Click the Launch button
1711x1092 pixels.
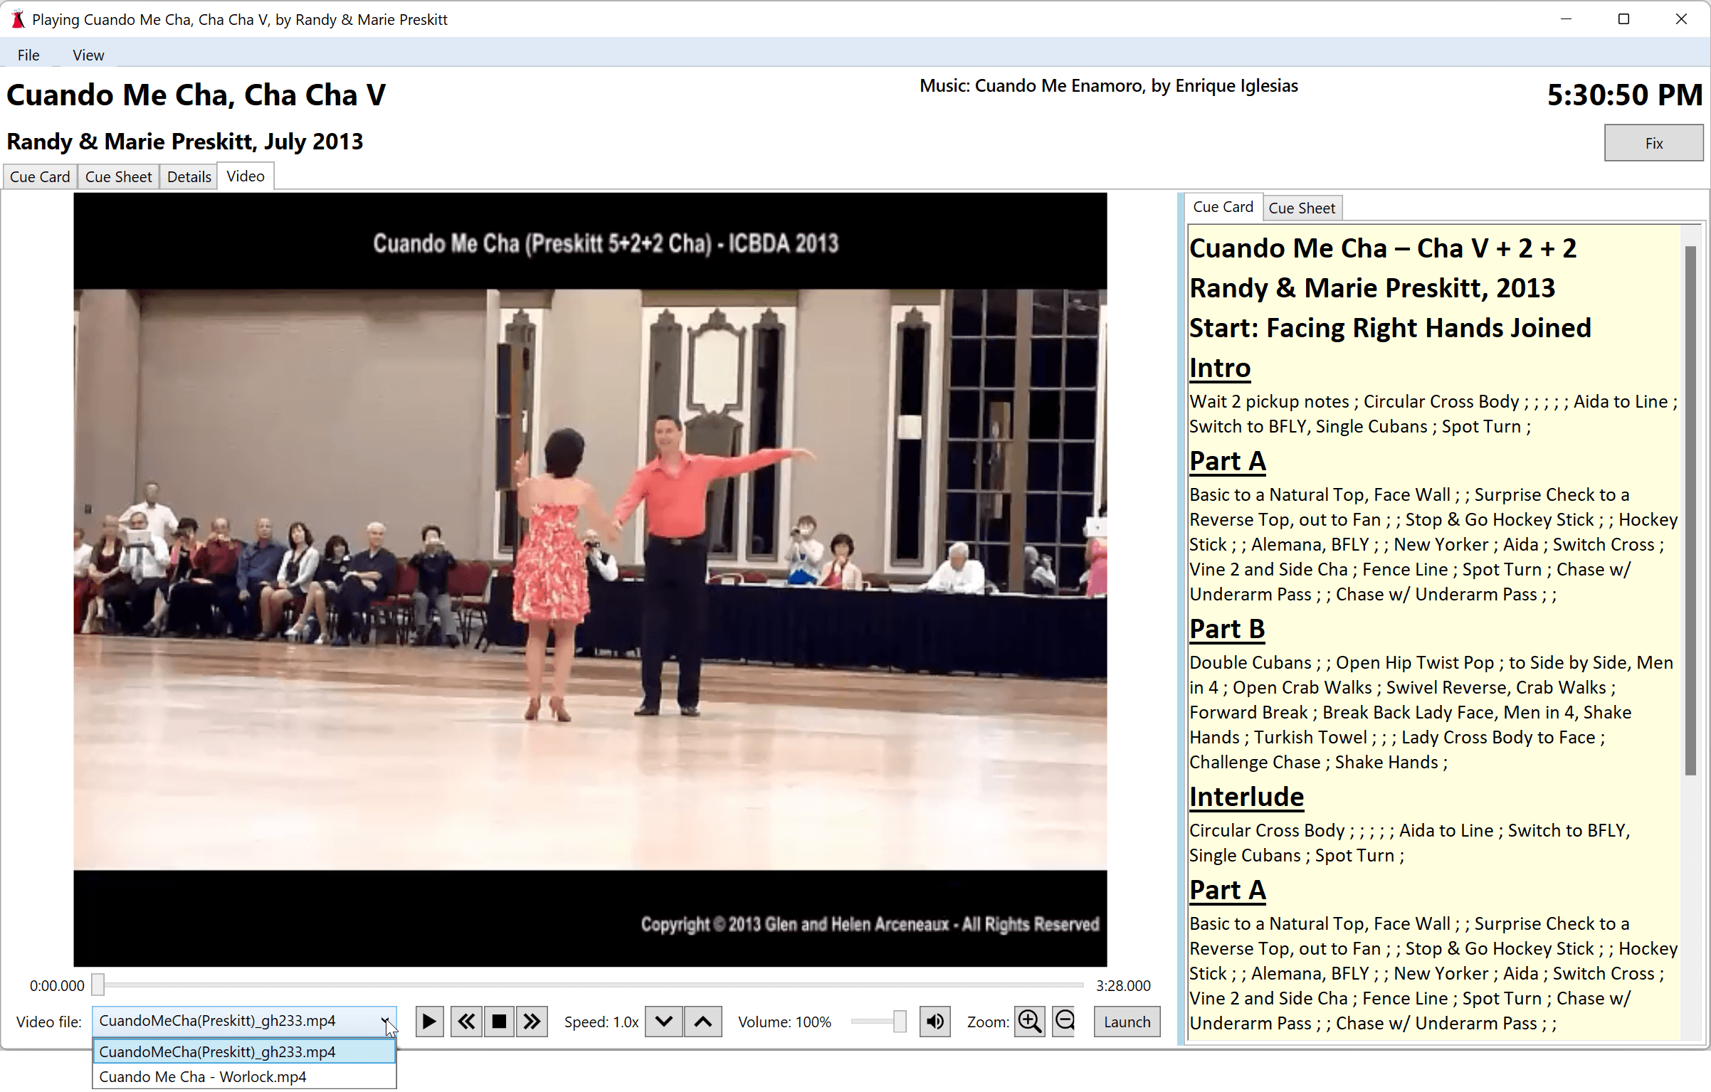point(1126,1021)
